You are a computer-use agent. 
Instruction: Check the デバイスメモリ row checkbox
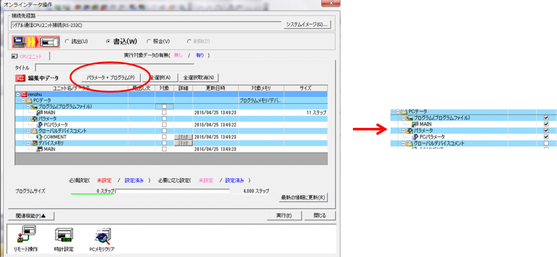(164, 143)
